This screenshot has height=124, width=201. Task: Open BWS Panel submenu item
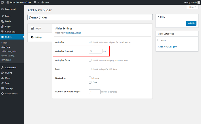tap(6, 60)
